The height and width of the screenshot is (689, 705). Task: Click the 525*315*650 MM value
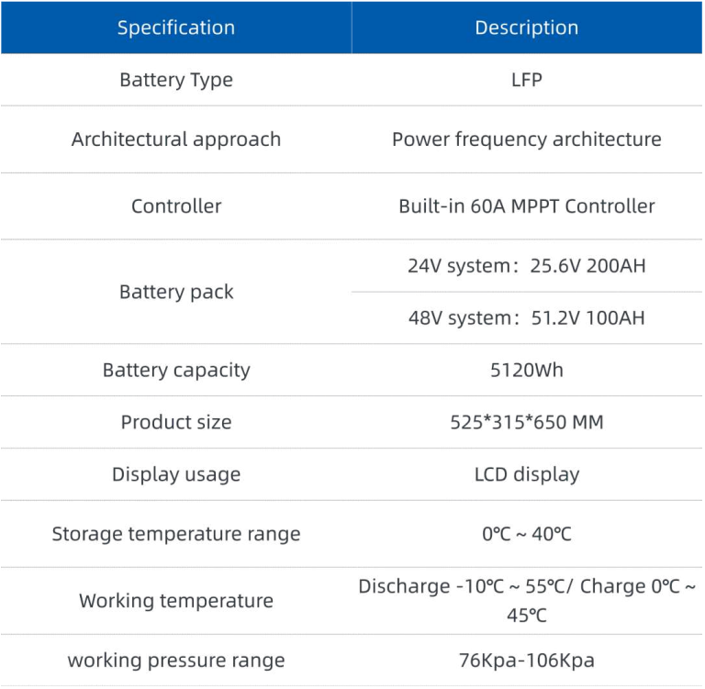tap(527, 423)
